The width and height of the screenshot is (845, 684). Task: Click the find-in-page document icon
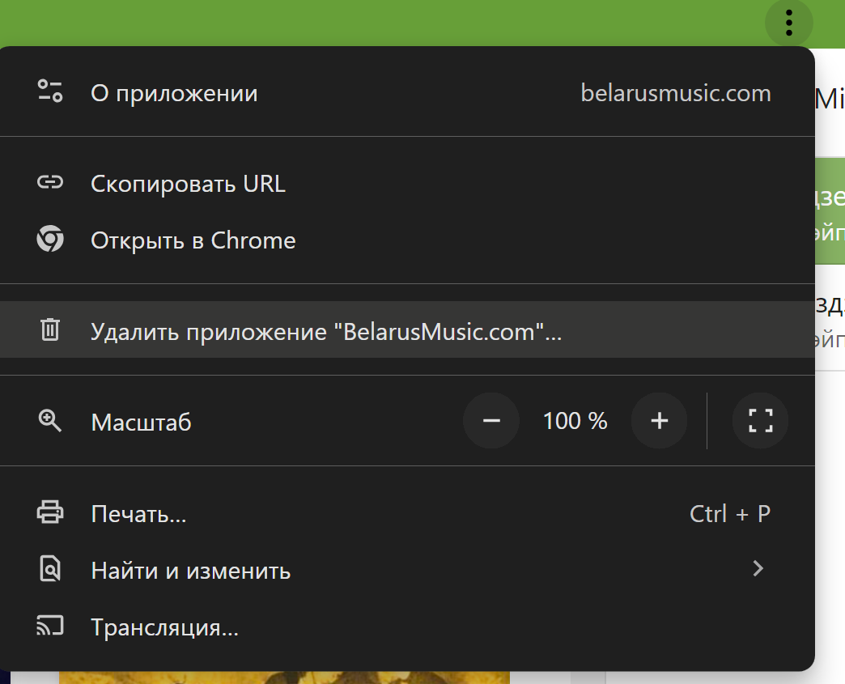(x=50, y=570)
